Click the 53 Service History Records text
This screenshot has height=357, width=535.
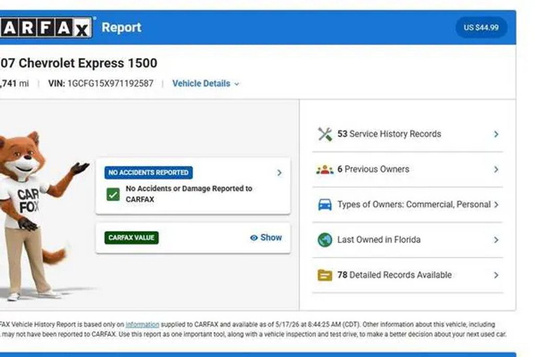pos(389,134)
